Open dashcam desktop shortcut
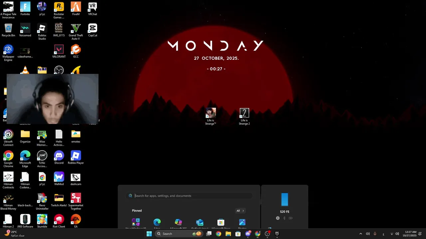Screen dimensions: 426x239 tap(76, 179)
